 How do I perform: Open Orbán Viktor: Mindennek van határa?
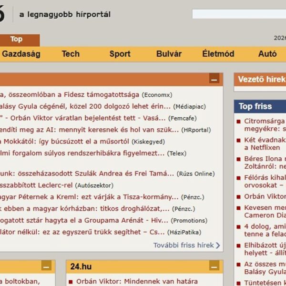pos(137,281)
